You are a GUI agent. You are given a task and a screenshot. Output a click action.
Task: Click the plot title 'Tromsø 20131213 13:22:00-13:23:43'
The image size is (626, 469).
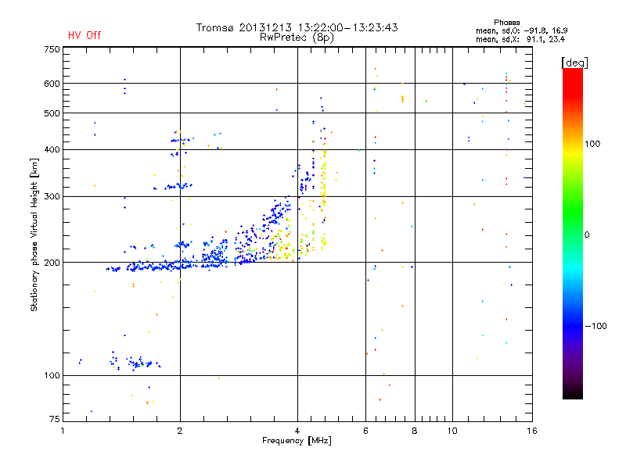(x=297, y=27)
